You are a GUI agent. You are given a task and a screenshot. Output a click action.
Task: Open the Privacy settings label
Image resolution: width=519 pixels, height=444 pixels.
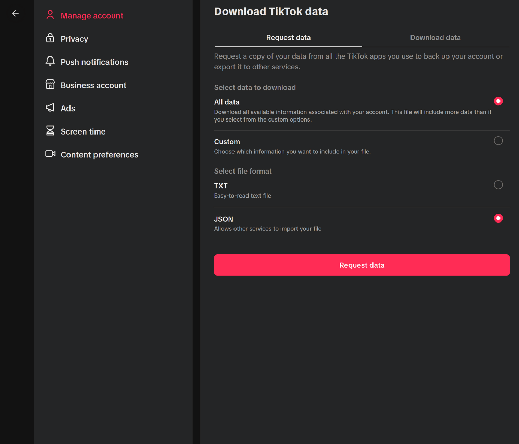point(74,39)
